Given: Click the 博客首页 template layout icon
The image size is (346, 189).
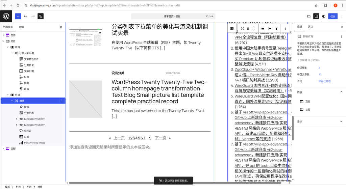Looking at the screenshot, I should coord(299,36).
